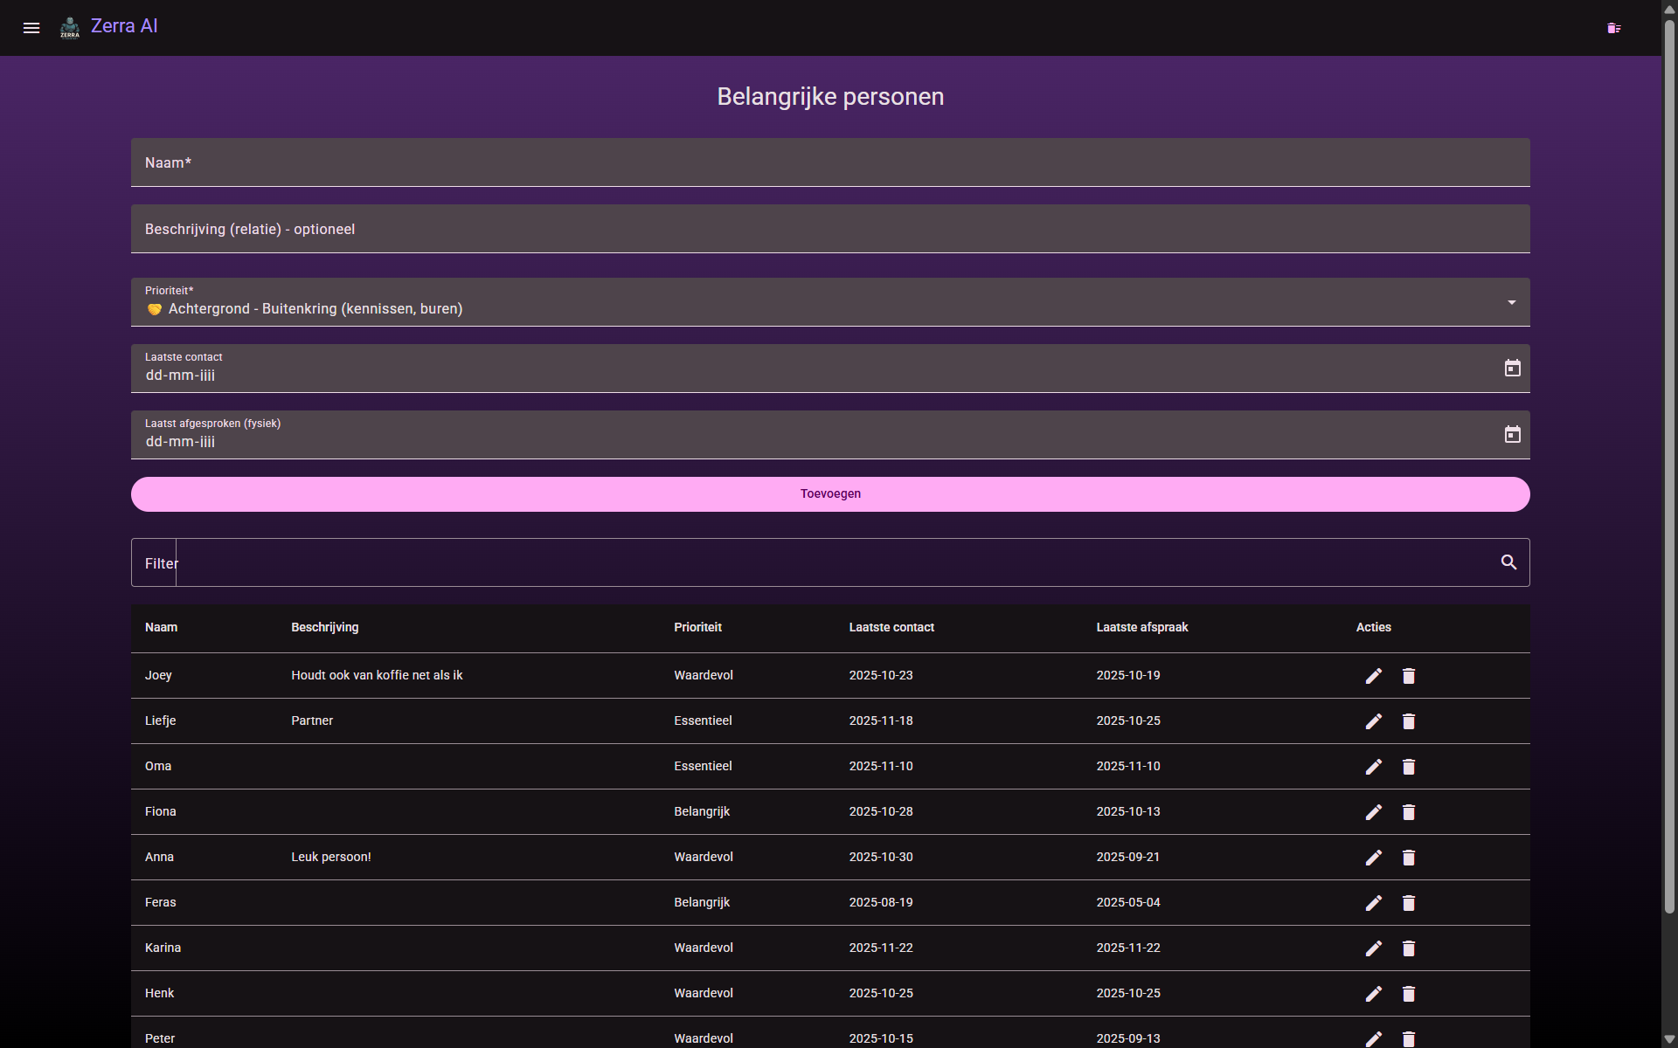This screenshot has height=1048, width=1678.
Task: Edit the Joey row
Action: point(1374,676)
